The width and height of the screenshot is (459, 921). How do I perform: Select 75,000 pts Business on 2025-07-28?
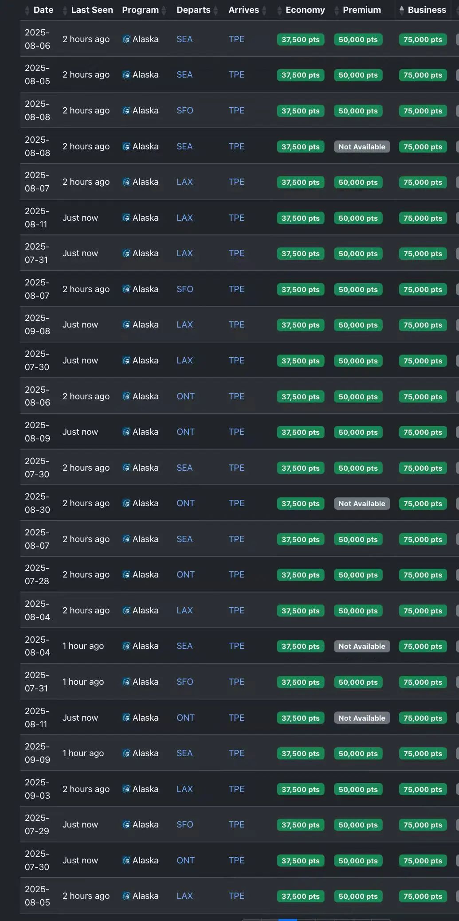(x=423, y=575)
